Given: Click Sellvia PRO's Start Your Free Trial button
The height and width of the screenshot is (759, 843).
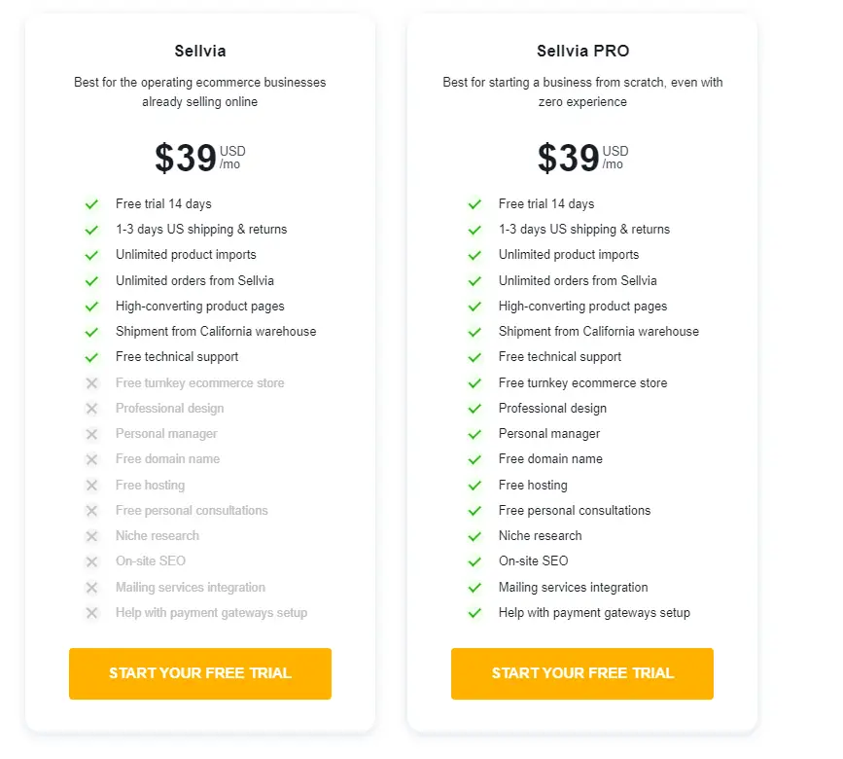Looking at the screenshot, I should 582,673.
